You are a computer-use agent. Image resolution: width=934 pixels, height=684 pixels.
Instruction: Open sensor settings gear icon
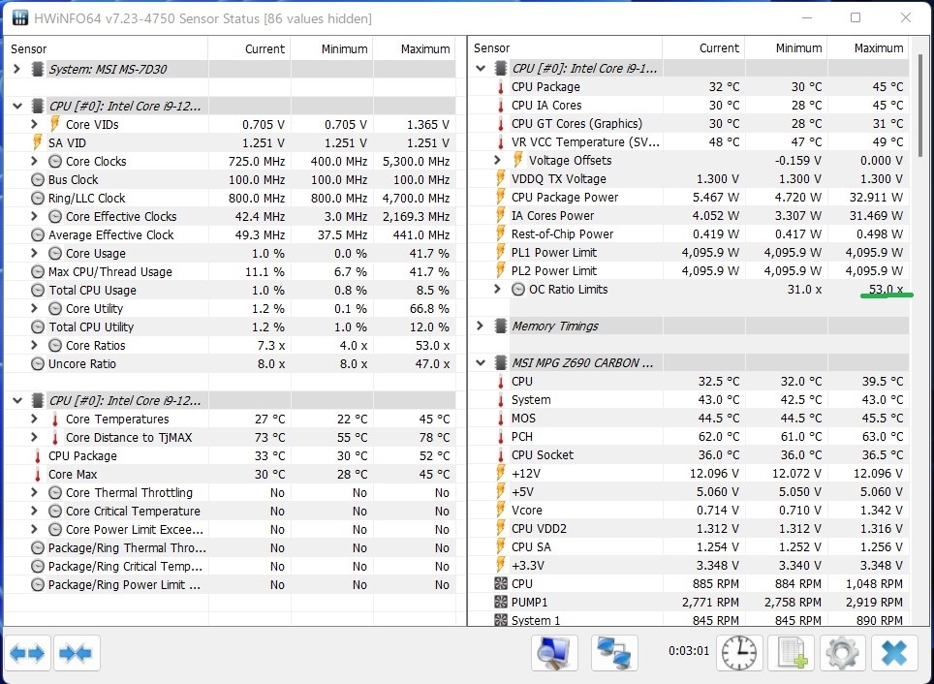click(842, 653)
